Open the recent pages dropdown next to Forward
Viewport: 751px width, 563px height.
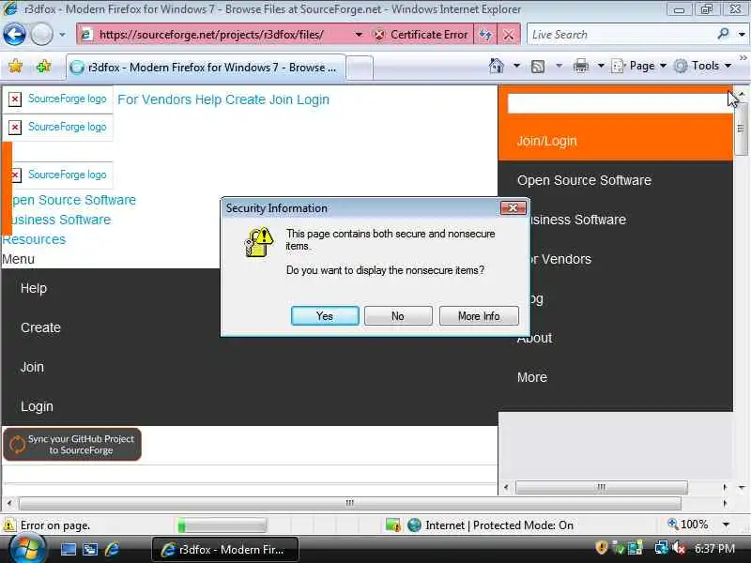(62, 35)
